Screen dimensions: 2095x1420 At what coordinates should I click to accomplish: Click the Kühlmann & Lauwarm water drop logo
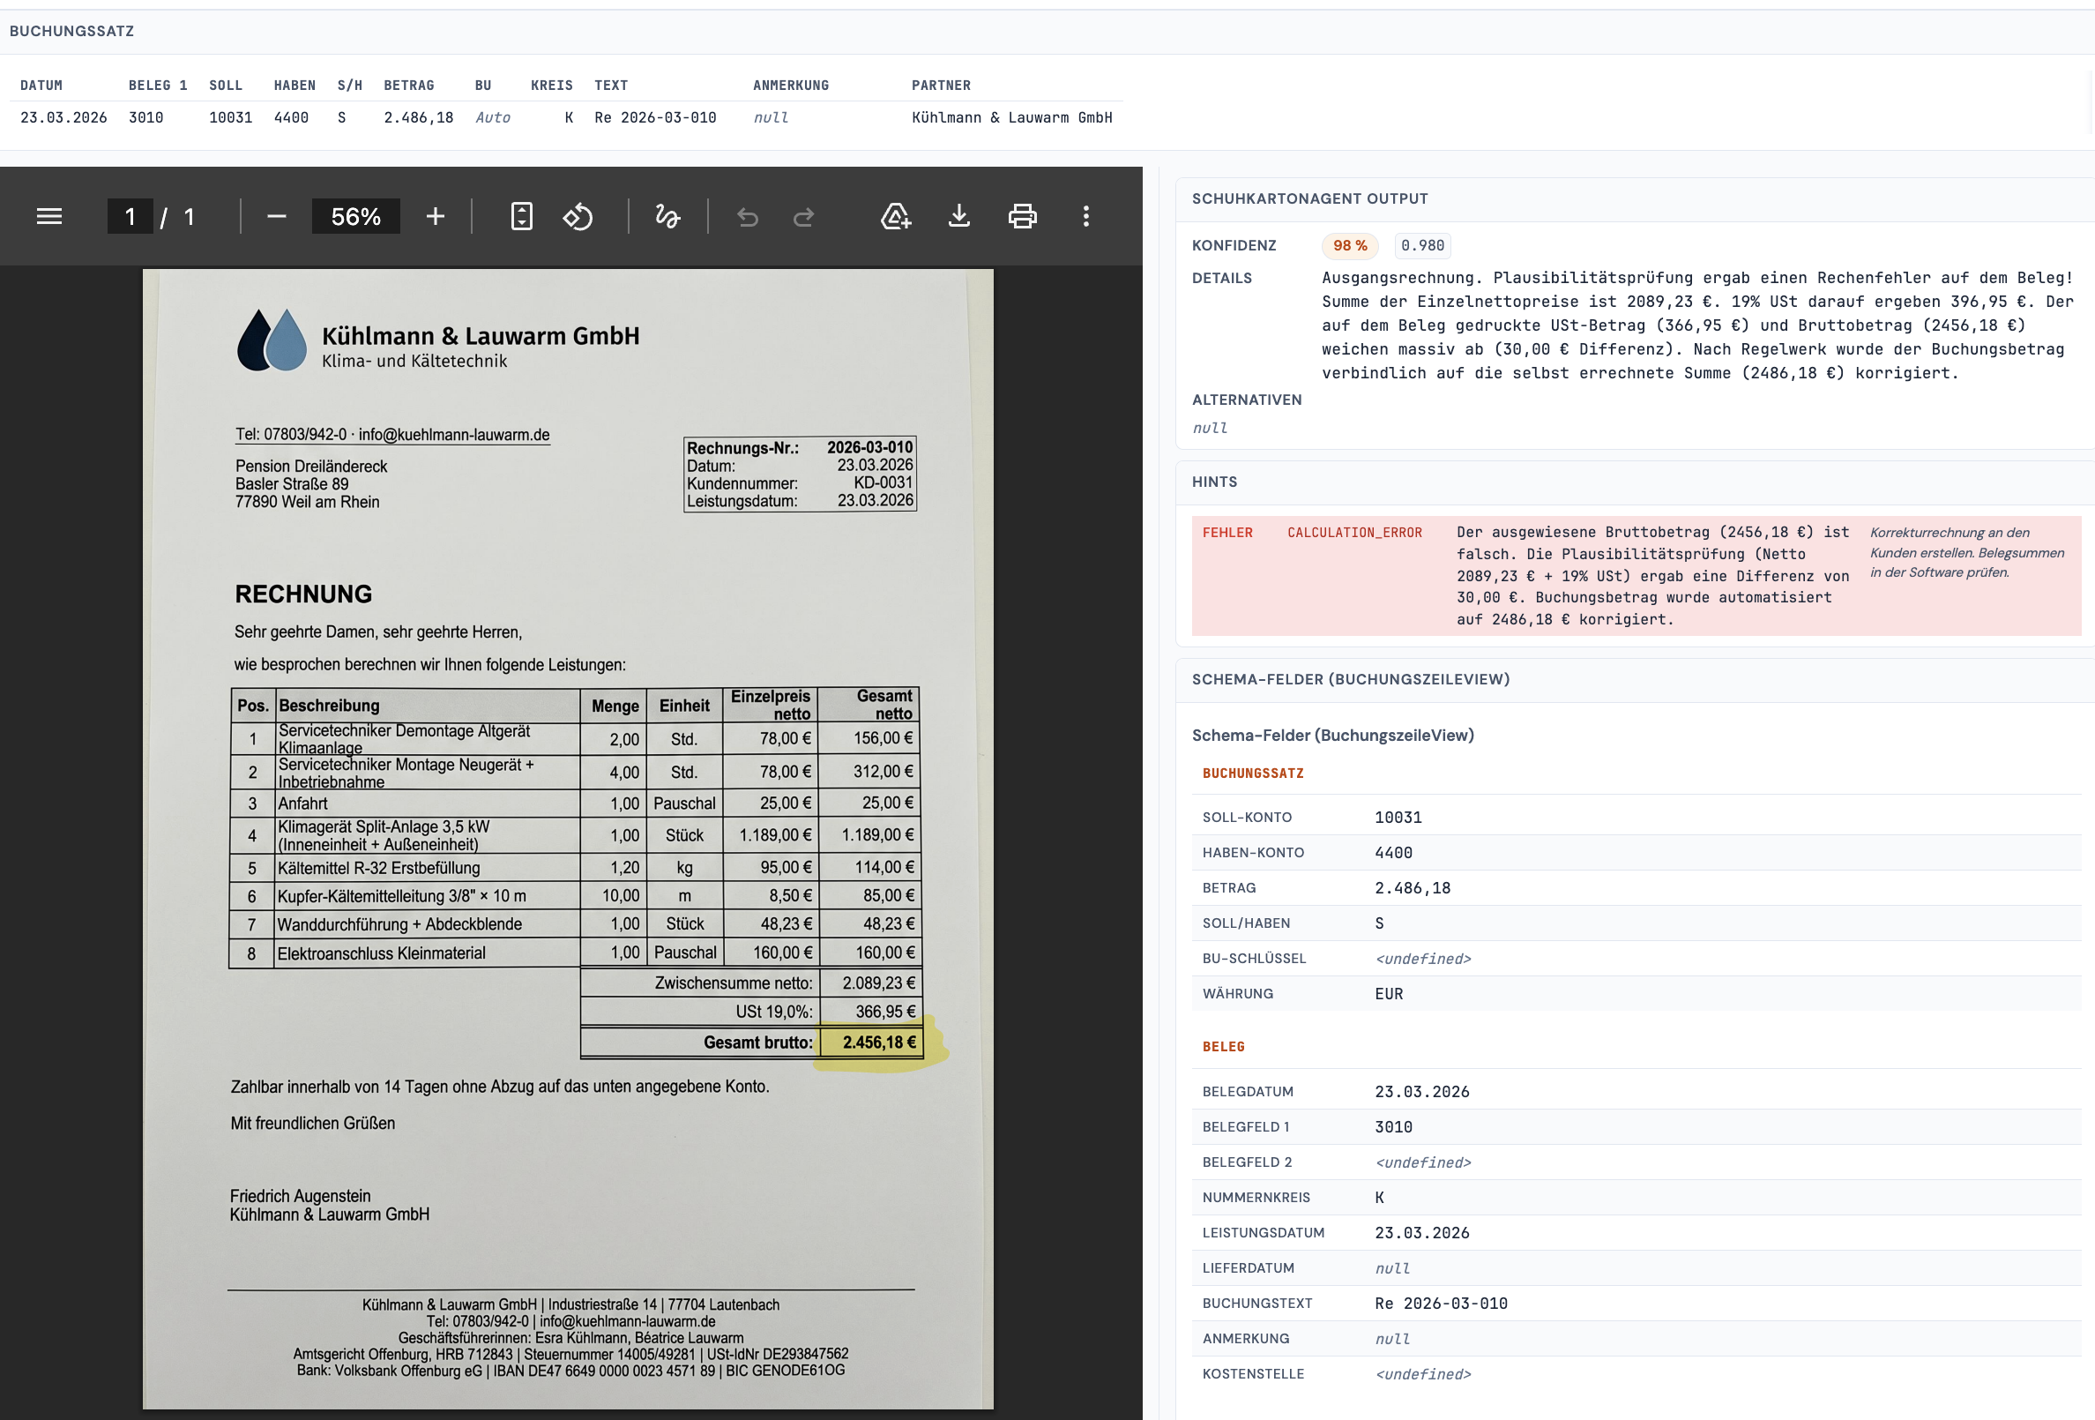(x=272, y=340)
